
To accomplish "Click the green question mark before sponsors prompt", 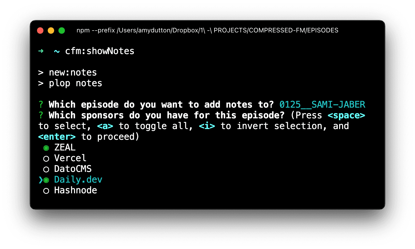I will [41, 115].
